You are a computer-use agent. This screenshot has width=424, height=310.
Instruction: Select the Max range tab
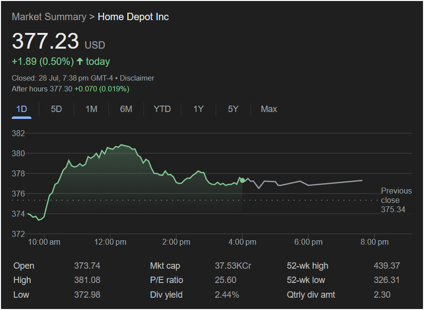(269, 109)
